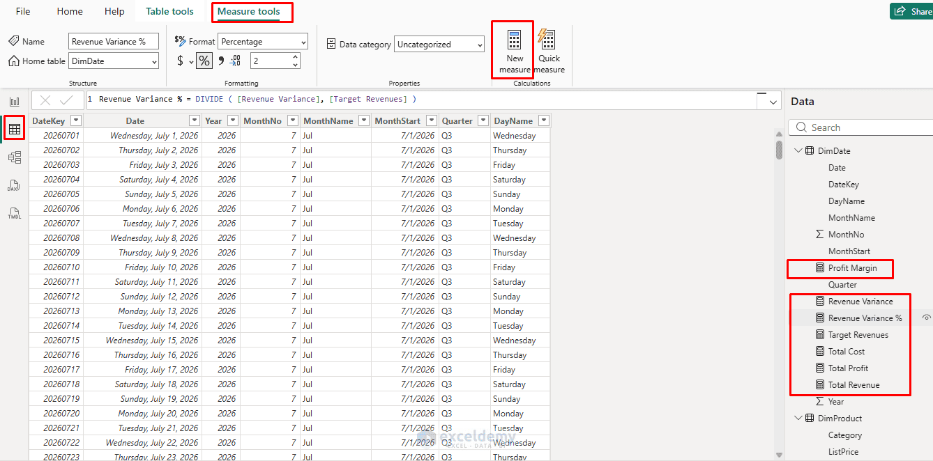
Task: Open the Measure tools tab
Action: point(249,12)
